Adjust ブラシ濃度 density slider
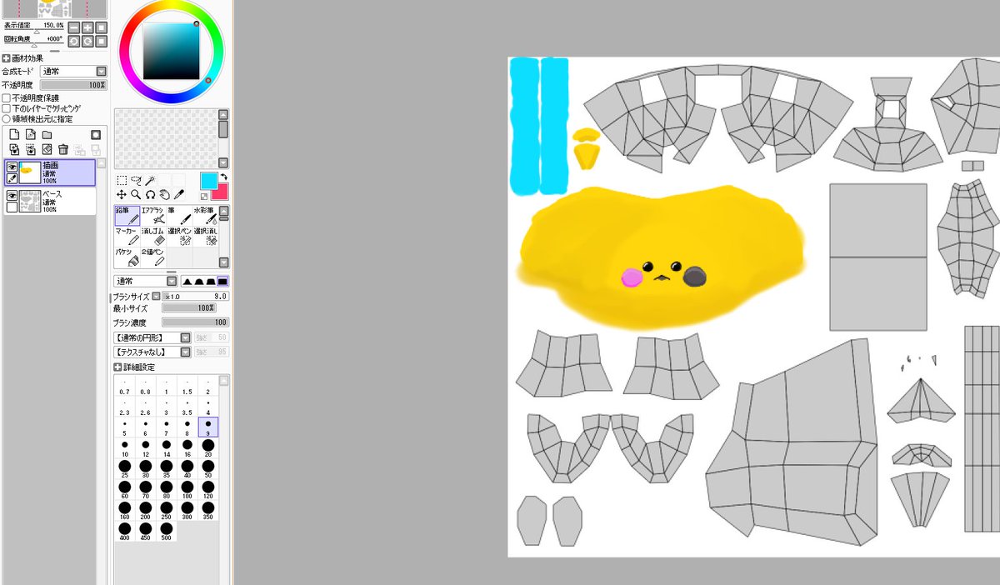 (x=195, y=322)
